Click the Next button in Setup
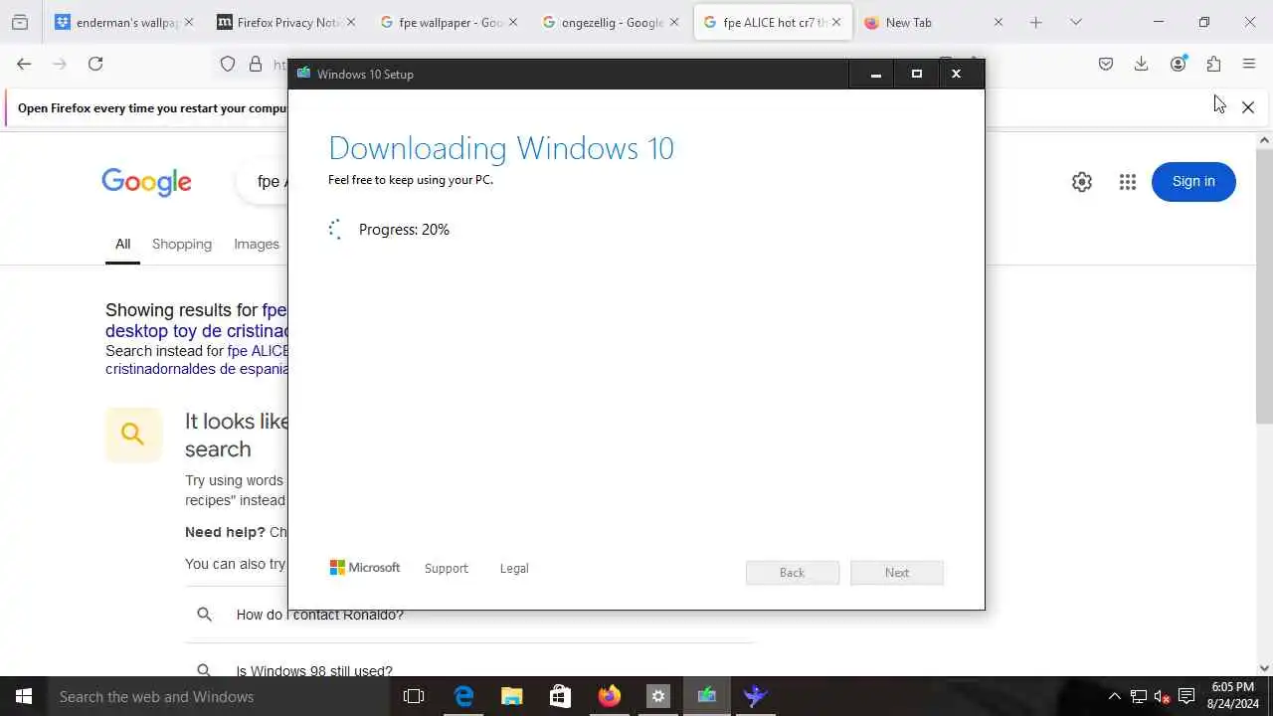 [x=897, y=573]
